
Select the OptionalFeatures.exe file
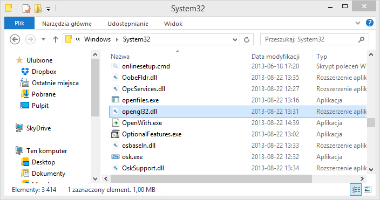(152, 134)
